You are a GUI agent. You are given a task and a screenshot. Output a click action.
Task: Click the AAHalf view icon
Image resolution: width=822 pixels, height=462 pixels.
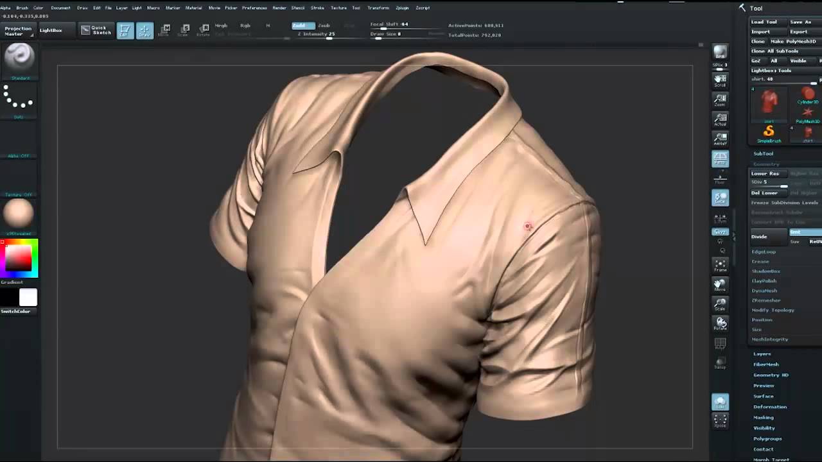[x=720, y=139]
